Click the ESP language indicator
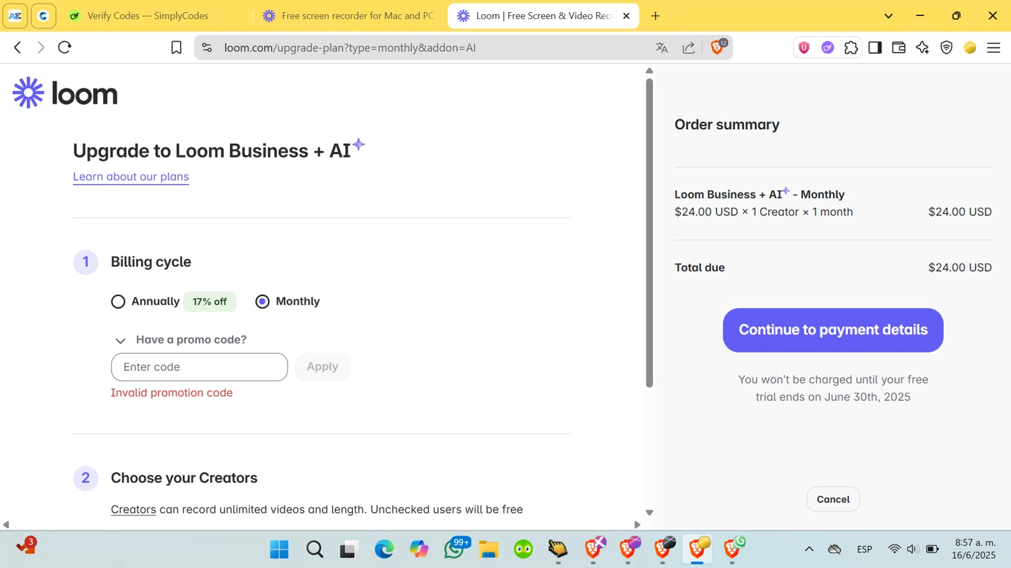Image resolution: width=1011 pixels, height=568 pixels. 865,549
